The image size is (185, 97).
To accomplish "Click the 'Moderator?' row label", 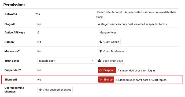I will pyautogui.click(x=12, y=51).
